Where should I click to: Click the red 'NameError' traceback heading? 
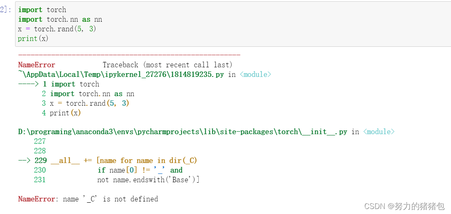[36, 65]
